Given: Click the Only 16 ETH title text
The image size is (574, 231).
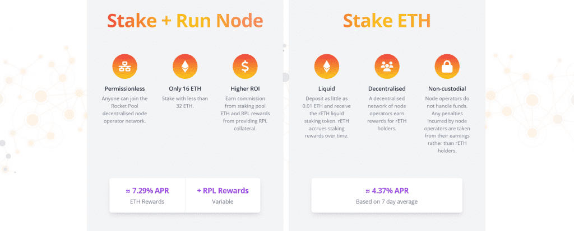Looking at the screenshot, I should click(185, 89).
